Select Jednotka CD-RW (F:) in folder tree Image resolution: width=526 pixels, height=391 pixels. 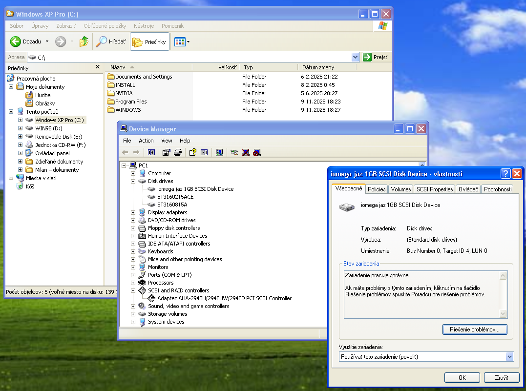tap(61, 145)
